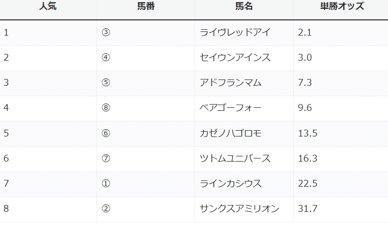Image resolution: width=388 pixels, height=228 pixels.
Task: Click horse name サンクスアミリオン
Action: (239, 209)
